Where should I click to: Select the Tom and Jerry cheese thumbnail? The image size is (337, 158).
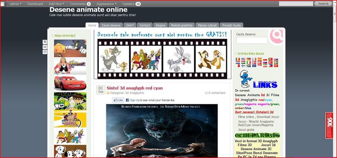[70, 48]
